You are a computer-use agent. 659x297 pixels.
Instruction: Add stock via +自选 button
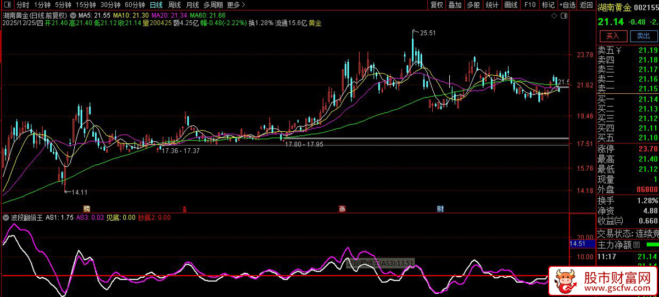pos(568,5)
